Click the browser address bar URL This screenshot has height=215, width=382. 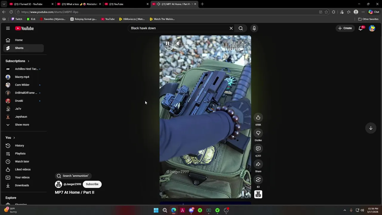50,12
